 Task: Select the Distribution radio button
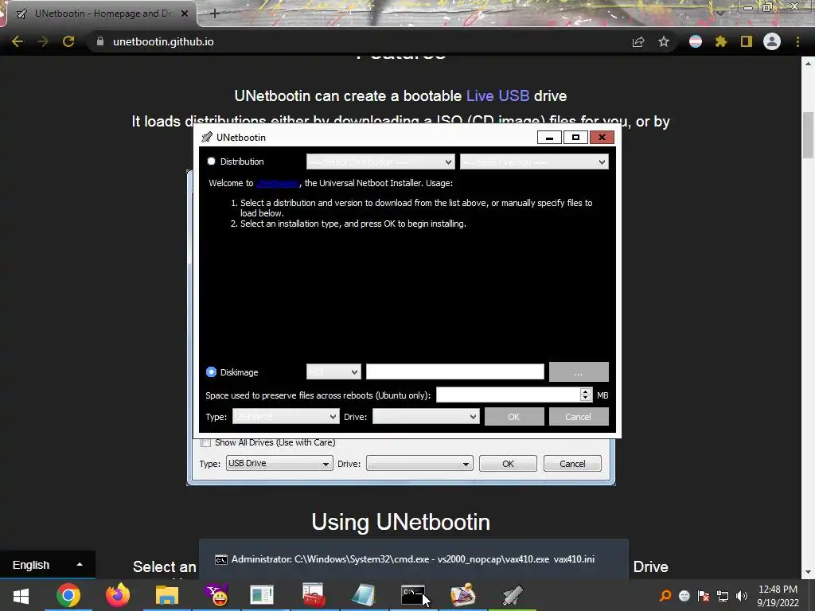212,162
